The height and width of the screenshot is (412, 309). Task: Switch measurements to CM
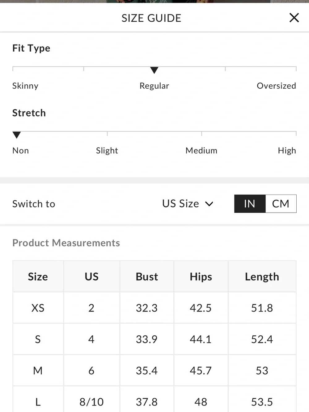[x=281, y=204]
